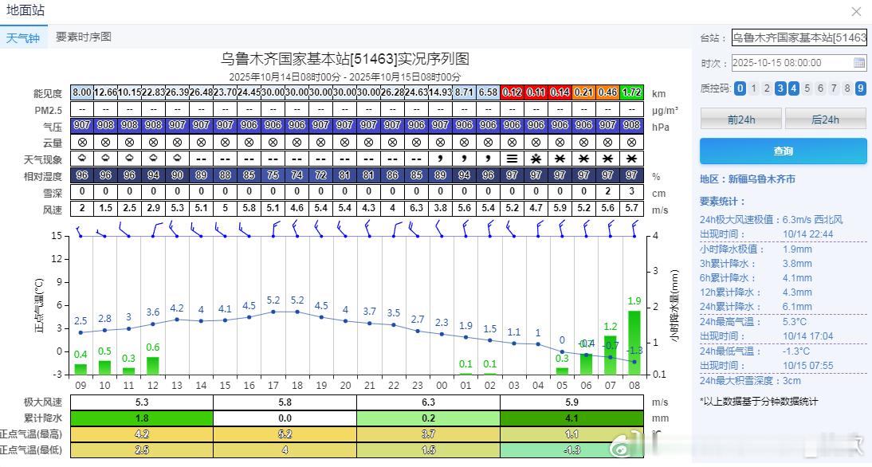Viewport: 872px width, 467px height.
Task: Select 累计降水 cell showing 0.0
Action: coord(285,418)
